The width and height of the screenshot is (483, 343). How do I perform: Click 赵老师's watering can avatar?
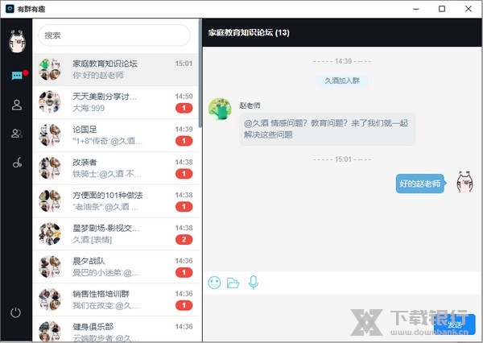[220, 109]
